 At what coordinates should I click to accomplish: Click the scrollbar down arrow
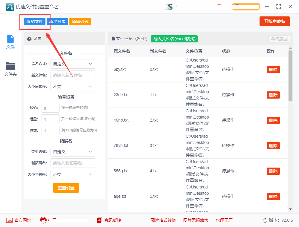click(290, 209)
